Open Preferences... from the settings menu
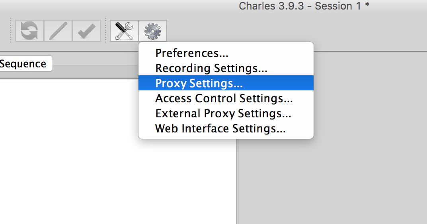 click(x=191, y=53)
